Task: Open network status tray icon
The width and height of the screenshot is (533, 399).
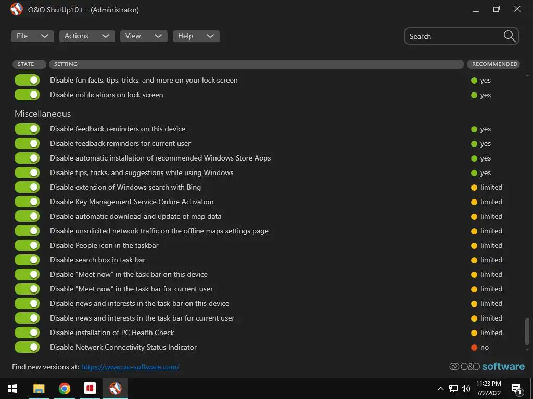Action: click(453, 389)
